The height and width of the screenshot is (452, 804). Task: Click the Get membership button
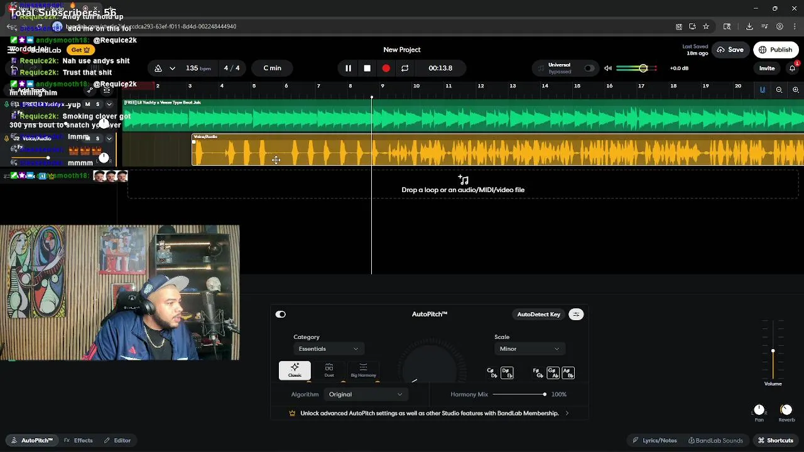[80, 50]
